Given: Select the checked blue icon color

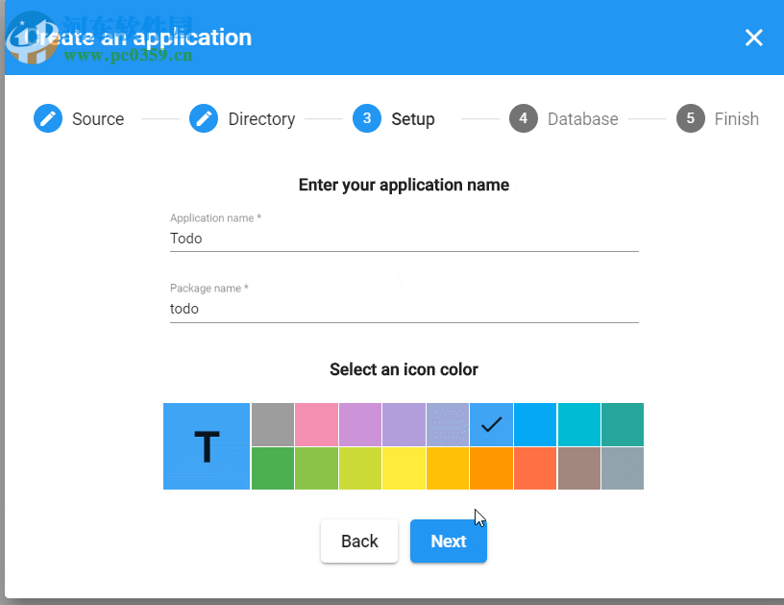Looking at the screenshot, I should pos(491,424).
